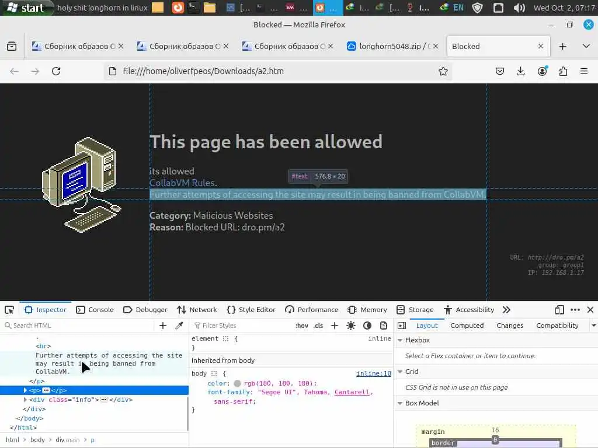The image size is (598, 448).
Task: Toggle the :hov pseudo-class panel
Action: click(302, 325)
